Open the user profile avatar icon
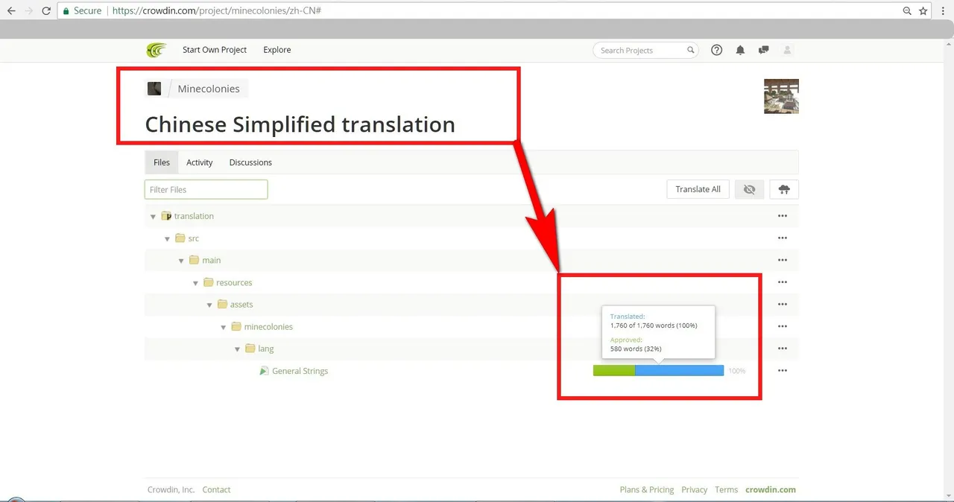 click(x=788, y=50)
